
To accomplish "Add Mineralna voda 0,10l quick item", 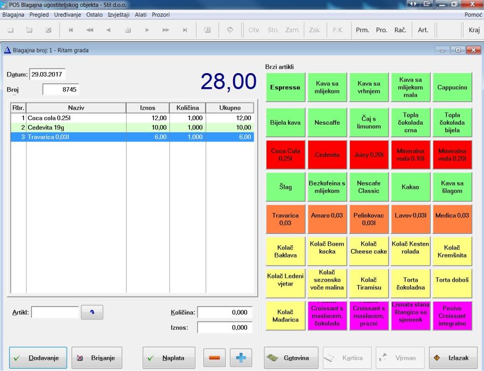I will click(x=411, y=155).
